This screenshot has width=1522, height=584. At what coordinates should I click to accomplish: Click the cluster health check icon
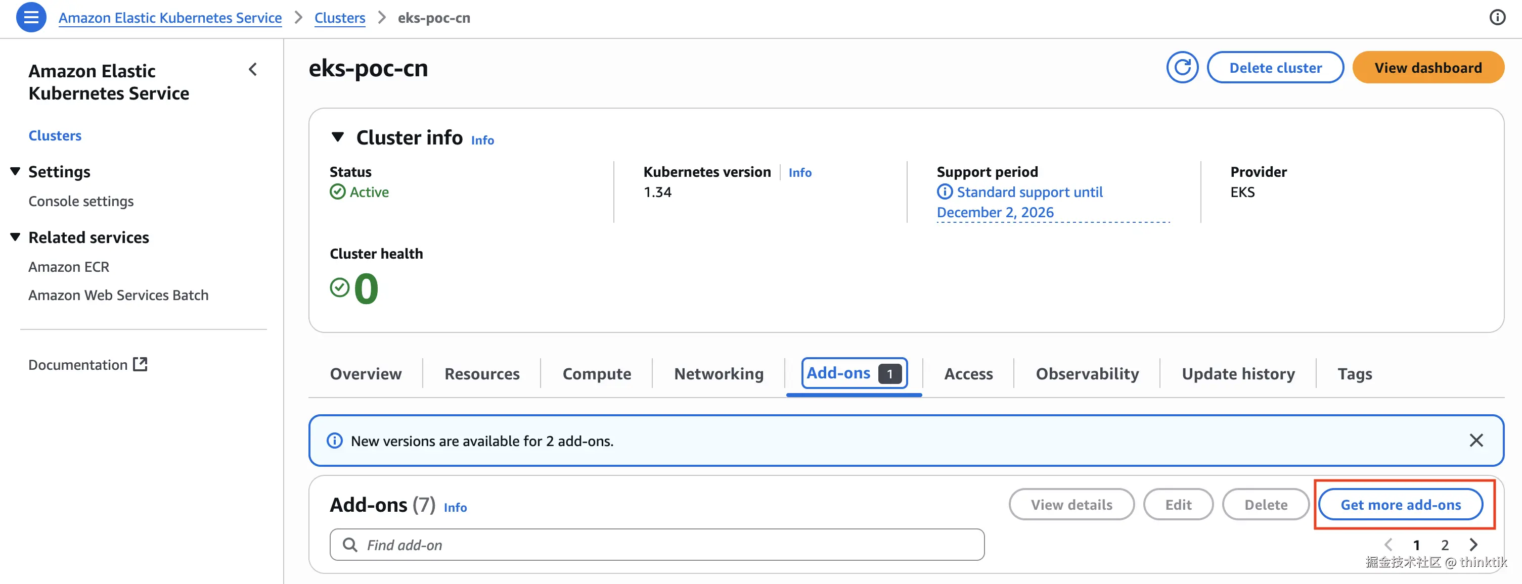[x=339, y=287]
